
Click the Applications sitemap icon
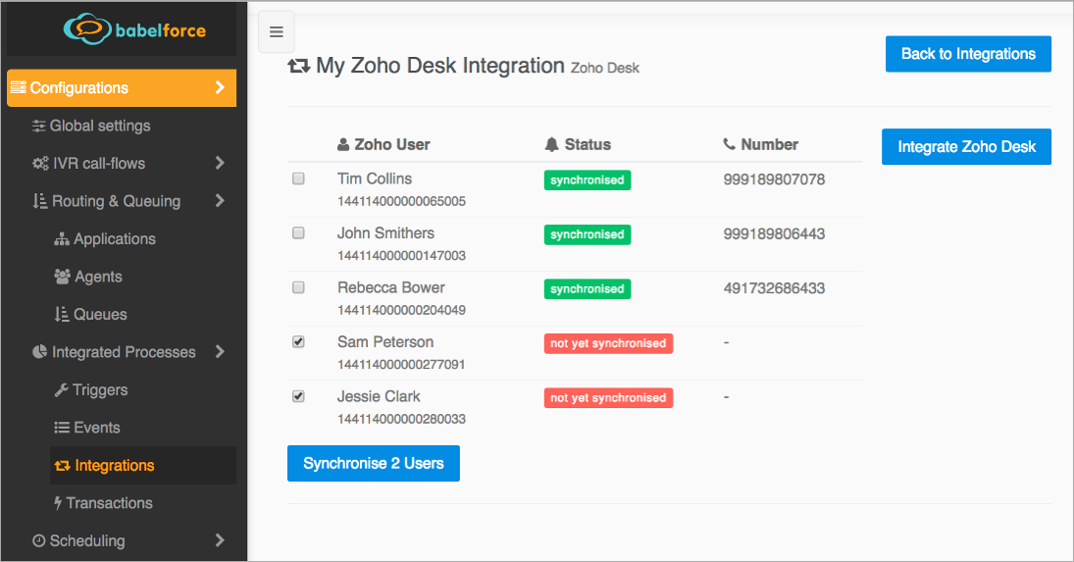tap(61, 239)
